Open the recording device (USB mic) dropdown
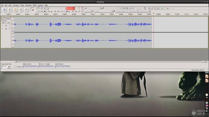 pyautogui.click(x=126, y=11)
